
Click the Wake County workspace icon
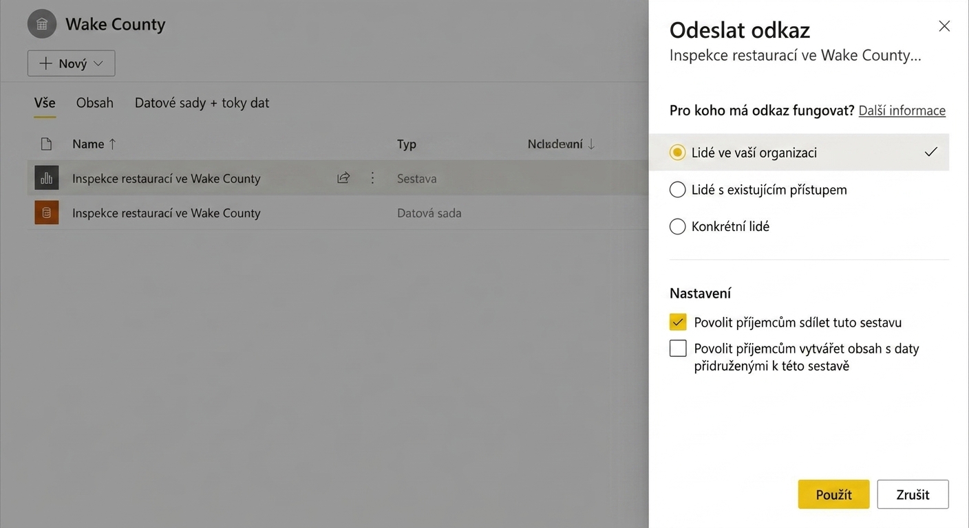tap(42, 24)
